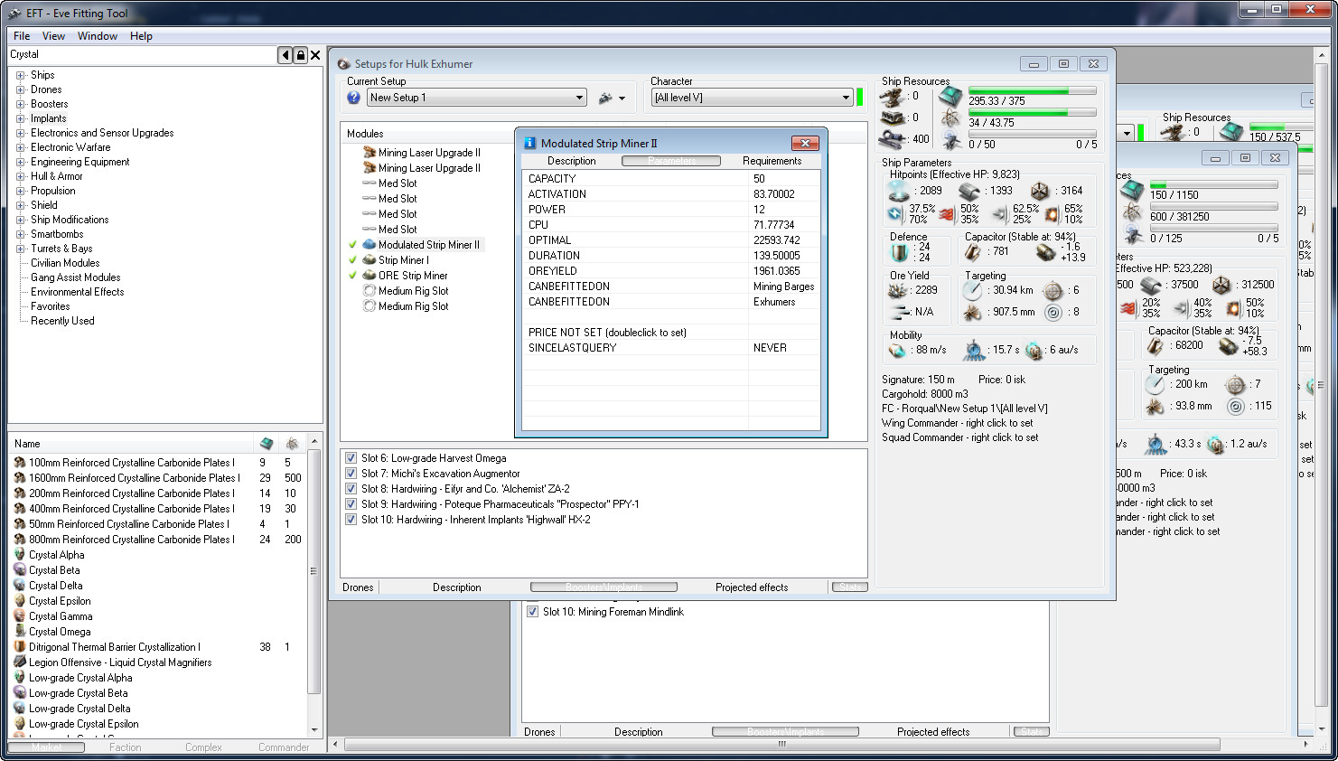Toggle the green checkmark on Strip Miner I
1338x761 pixels.
click(x=352, y=260)
